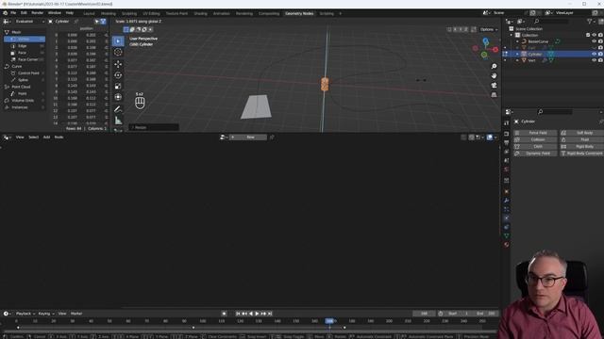Open the timeline Playback dropdown
The height and width of the screenshot is (339, 604).
25,314
